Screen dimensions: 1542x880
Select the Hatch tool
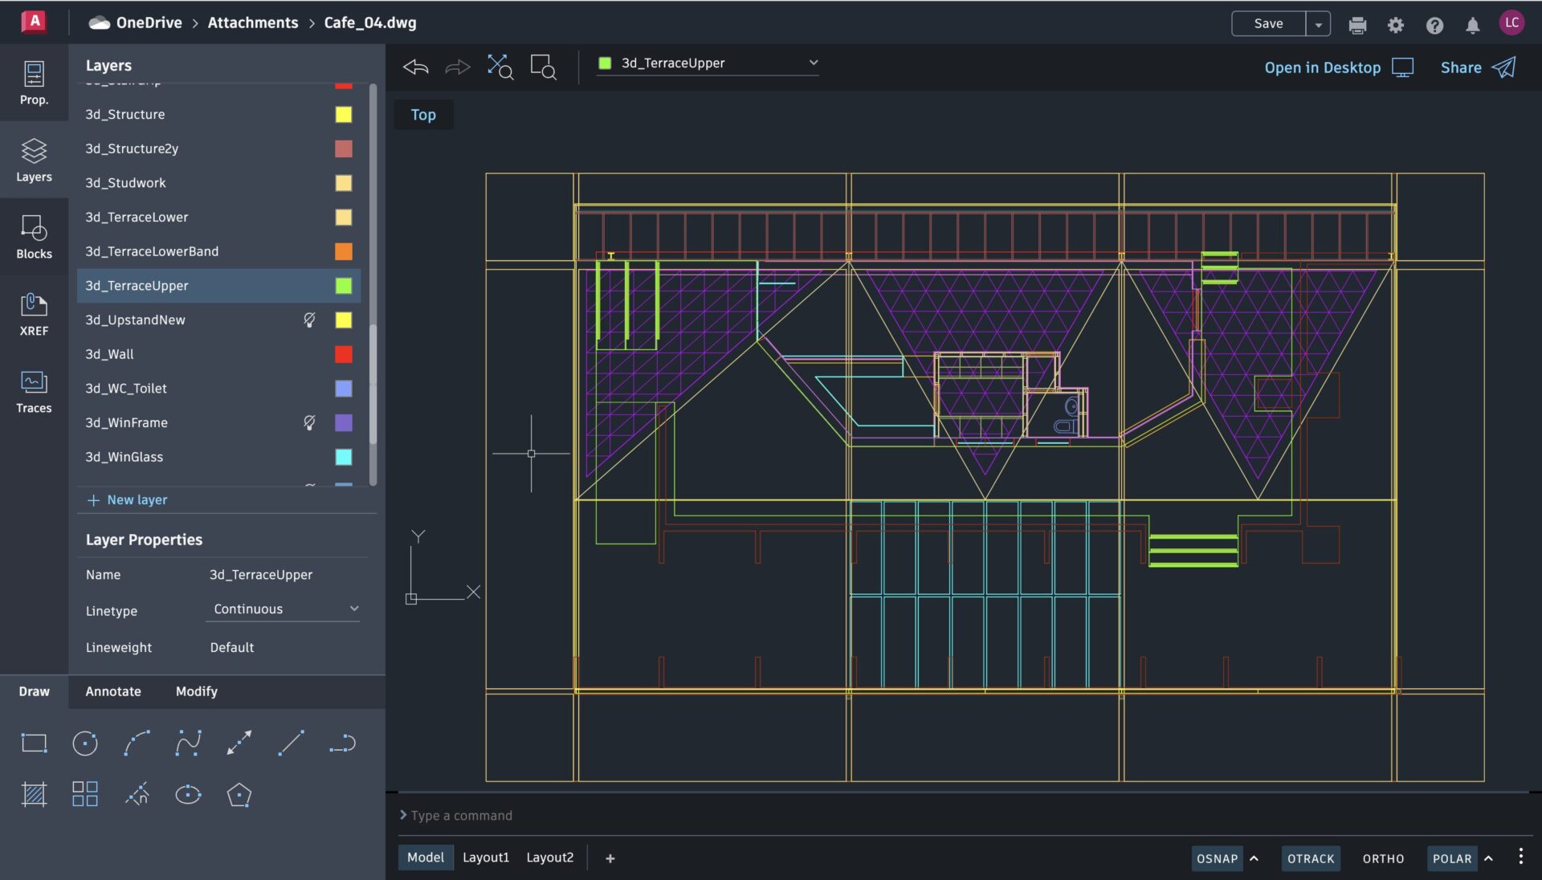pyautogui.click(x=34, y=795)
